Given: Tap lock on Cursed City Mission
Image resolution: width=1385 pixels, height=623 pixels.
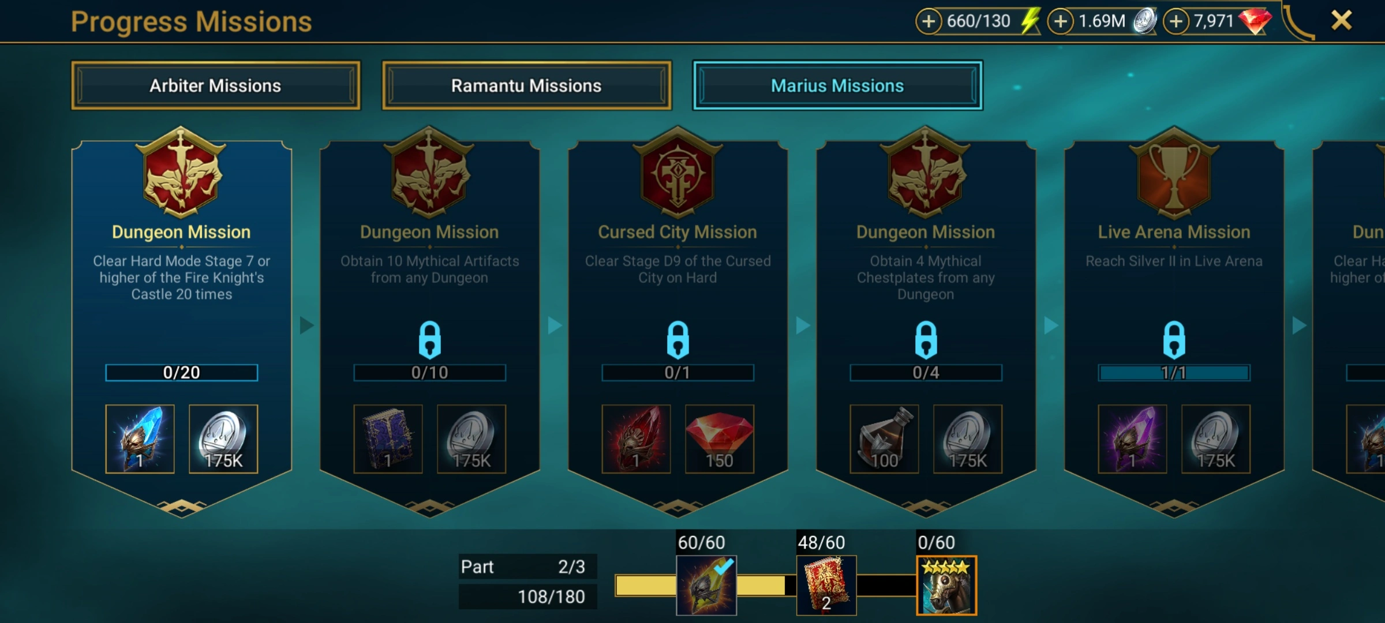Looking at the screenshot, I should [678, 340].
